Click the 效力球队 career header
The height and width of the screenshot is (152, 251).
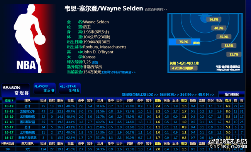[x=27, y=144]
